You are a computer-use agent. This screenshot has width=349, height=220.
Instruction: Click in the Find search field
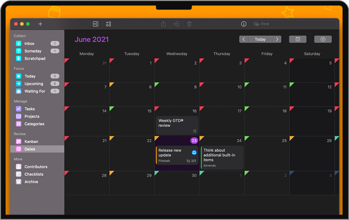point(296,24)
